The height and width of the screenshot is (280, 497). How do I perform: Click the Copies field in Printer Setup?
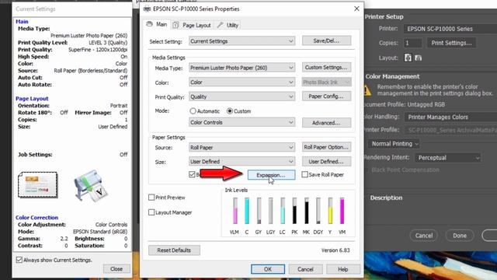pos(412,43)
